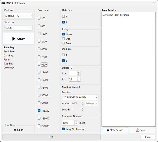Viewport: 158px width, 142px height.
Task: Check the 256000 baud rate option
Action: tap(39, 126)
